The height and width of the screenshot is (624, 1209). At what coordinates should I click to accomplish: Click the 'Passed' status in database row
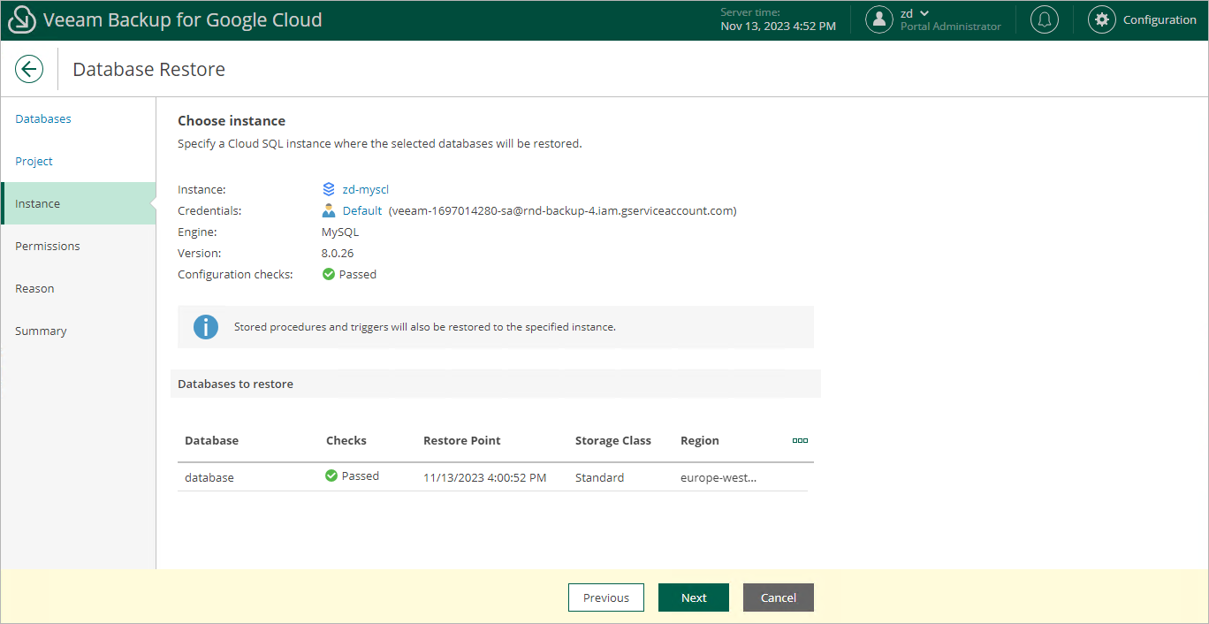pos(361,476)
